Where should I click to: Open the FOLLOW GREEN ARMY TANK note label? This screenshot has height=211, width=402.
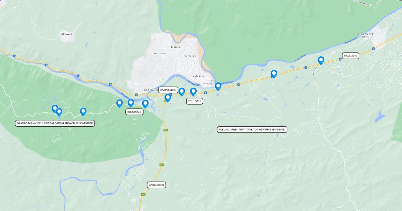[252, 129]
